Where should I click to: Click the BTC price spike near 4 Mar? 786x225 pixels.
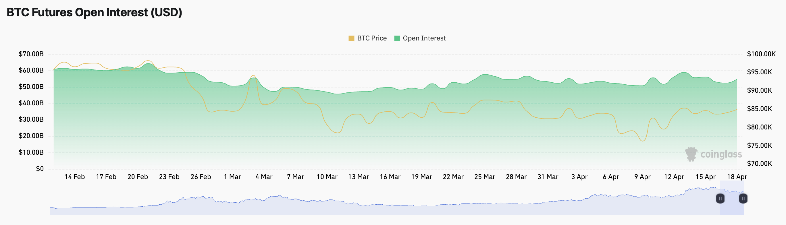click(253, 75)
